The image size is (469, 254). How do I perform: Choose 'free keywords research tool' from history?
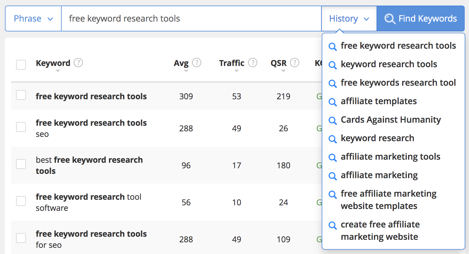coord(398,83)
